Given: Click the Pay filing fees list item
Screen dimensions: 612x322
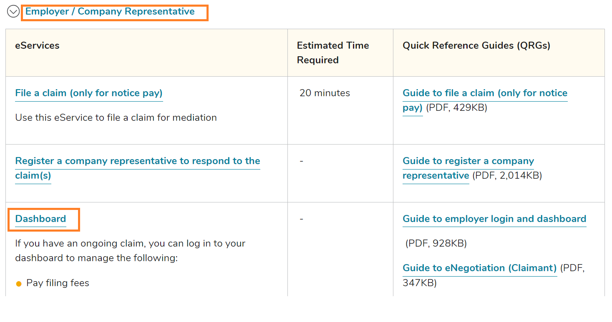Looking at the screenshot, I should tap(58, 283).
